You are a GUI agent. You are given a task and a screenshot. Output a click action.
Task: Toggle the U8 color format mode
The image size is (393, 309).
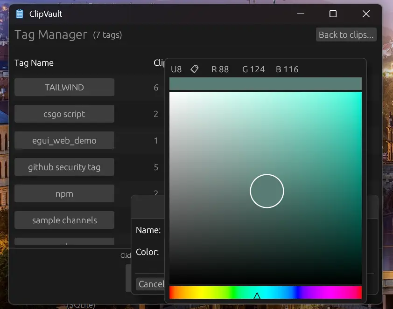point(175,69)
